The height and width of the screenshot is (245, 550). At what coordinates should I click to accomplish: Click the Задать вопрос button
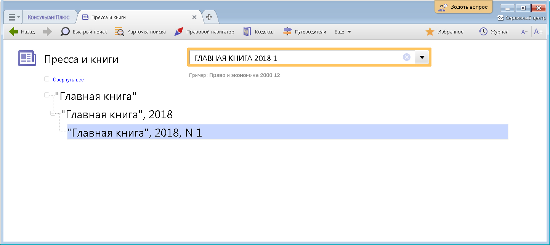pyautogui.click(x=463, y=7)
